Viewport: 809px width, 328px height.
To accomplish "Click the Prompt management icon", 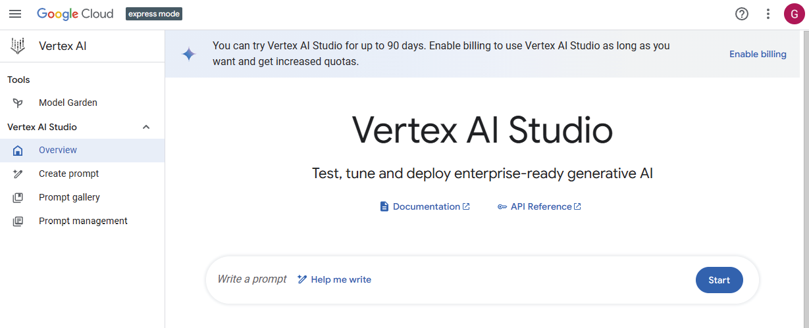I will click(18, 221).
